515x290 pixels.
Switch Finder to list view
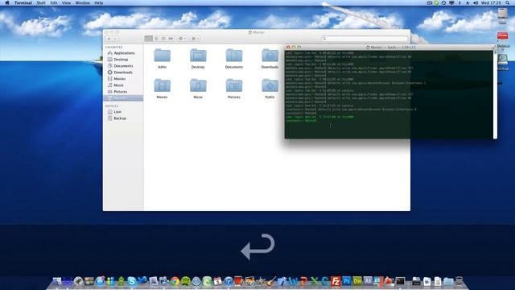(x=156, y=39)
